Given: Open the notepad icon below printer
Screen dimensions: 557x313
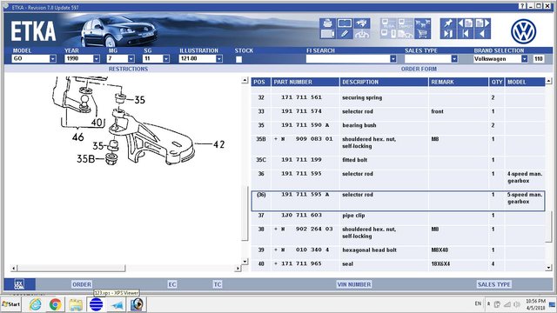Looking at the screenshot, I should (x=327, y=34).
